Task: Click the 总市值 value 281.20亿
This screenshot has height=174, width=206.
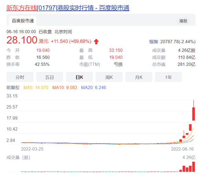Action: click(x=186, y=64)
